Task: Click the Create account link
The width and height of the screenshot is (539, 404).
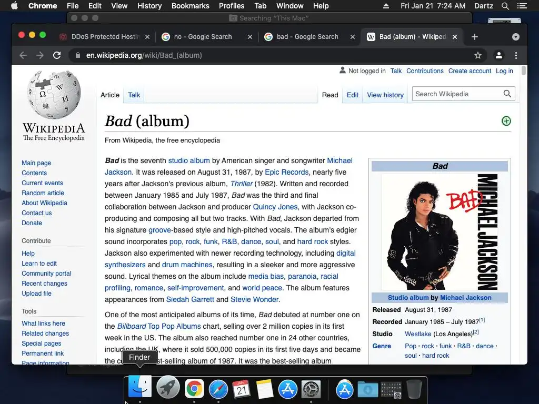Action: pos(470,71)
